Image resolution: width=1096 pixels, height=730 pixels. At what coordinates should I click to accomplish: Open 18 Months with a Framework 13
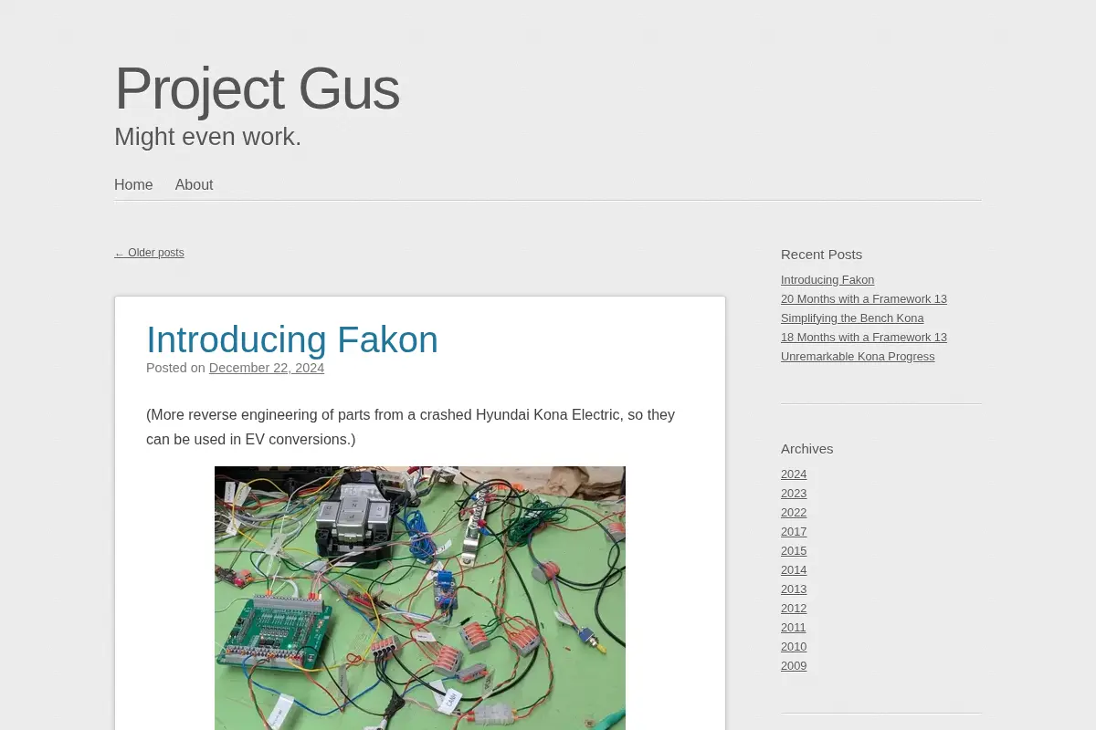(864, 337)
